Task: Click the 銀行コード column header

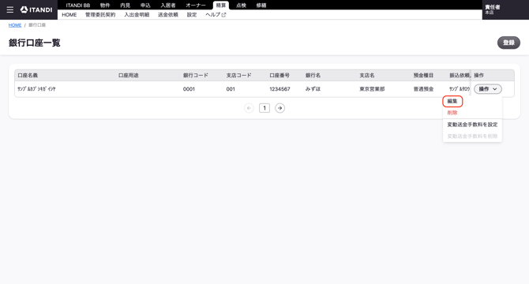Action: click(x=196, y=76)
